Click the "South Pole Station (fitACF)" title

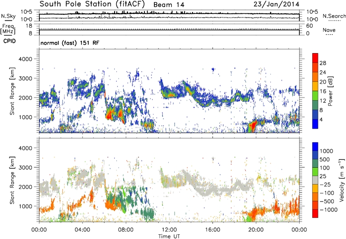coord(92,4)
